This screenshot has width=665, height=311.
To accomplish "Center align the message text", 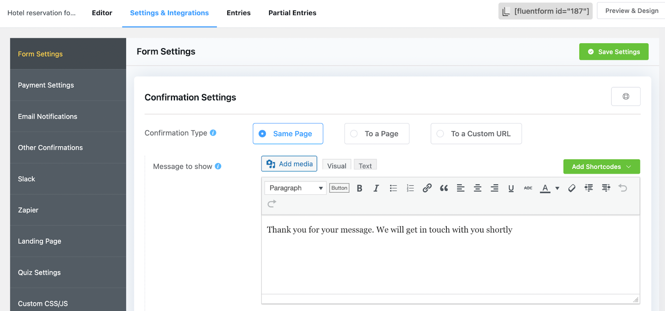I will [478, 188].
